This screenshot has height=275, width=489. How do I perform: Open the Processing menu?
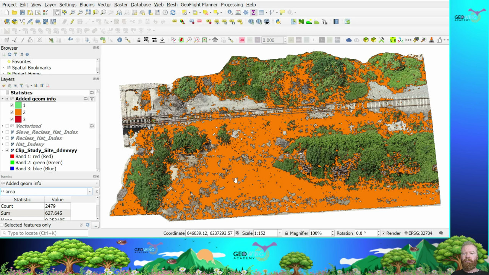pos(232,5)
